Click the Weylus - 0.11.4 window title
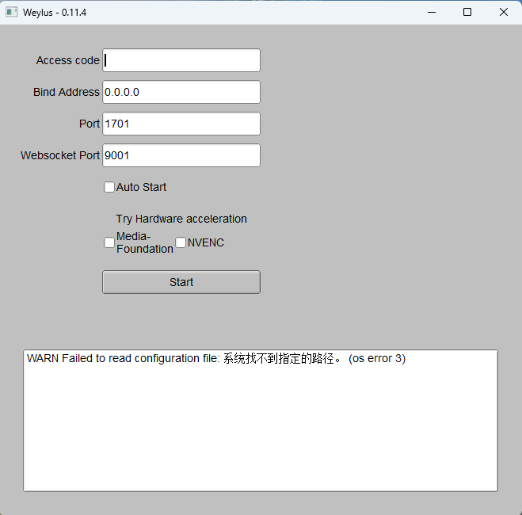 click(x=55, y=13)
